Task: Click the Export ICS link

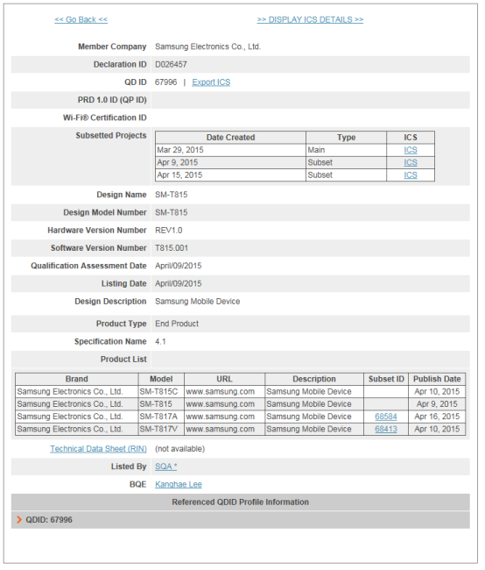Action: [211, 82]
